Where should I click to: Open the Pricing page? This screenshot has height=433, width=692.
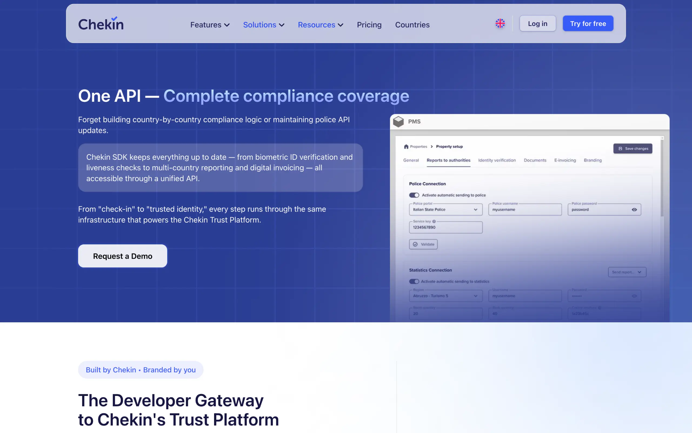tap(369, 25)
